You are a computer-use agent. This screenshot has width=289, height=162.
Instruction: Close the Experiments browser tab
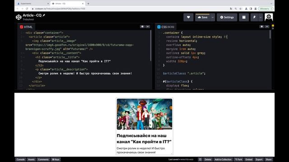(48, 4)
